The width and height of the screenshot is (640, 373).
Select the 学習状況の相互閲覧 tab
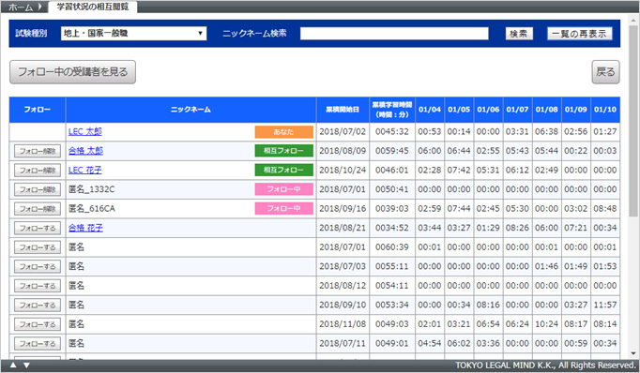click(x=93, y=7)
